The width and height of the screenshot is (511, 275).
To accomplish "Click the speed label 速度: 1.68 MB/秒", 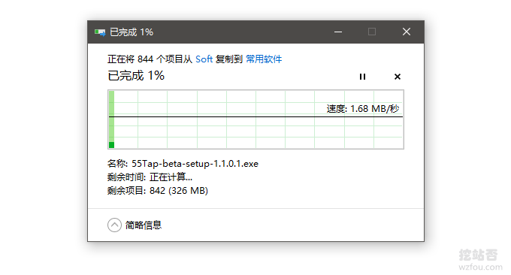I will [x=363, y=108].
